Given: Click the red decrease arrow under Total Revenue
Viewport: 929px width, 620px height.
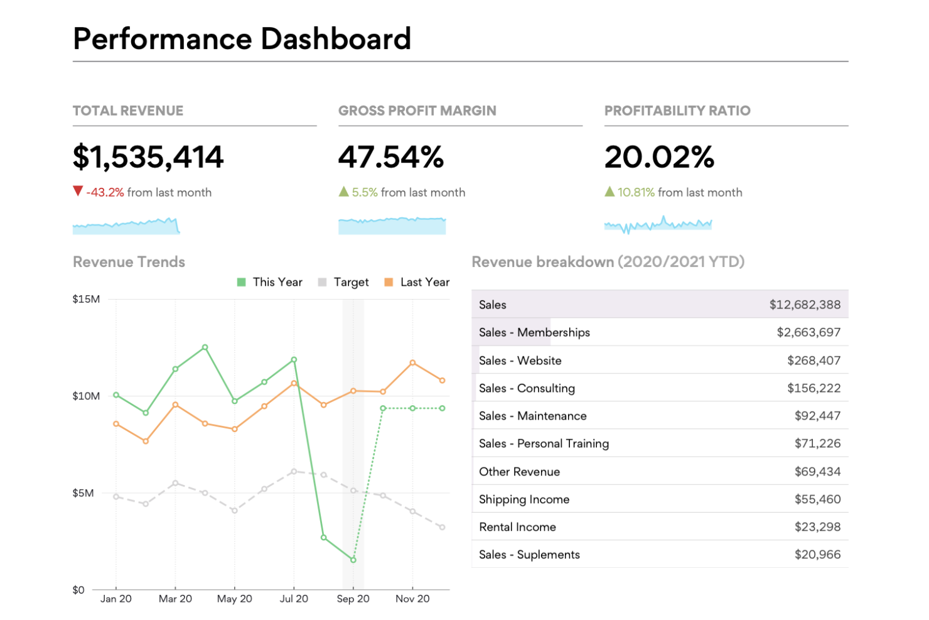Looking at the screenshot, I should pyautogui.click(x=78, y=191).
